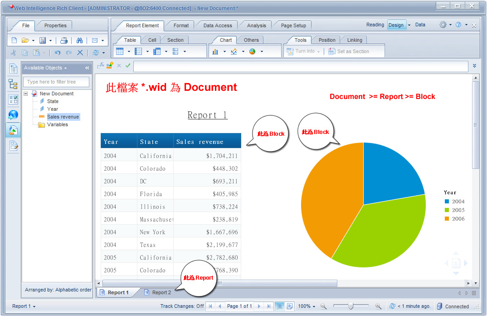This screenshot has height=316, width=487.
Task: Switch to Data view mode
Action: (x=420, y=25)
